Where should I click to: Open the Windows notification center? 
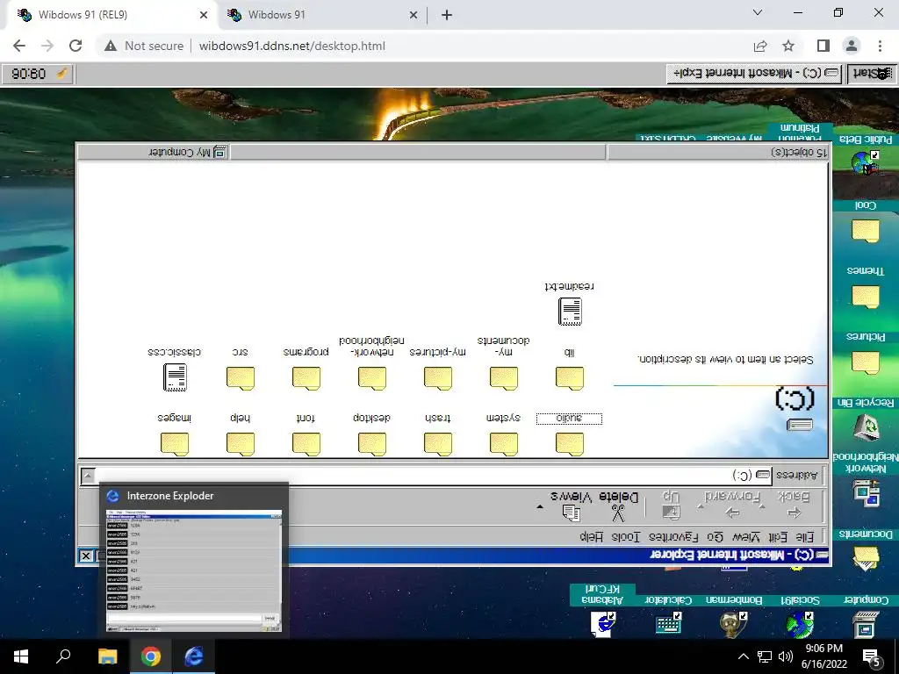point(871,656)
